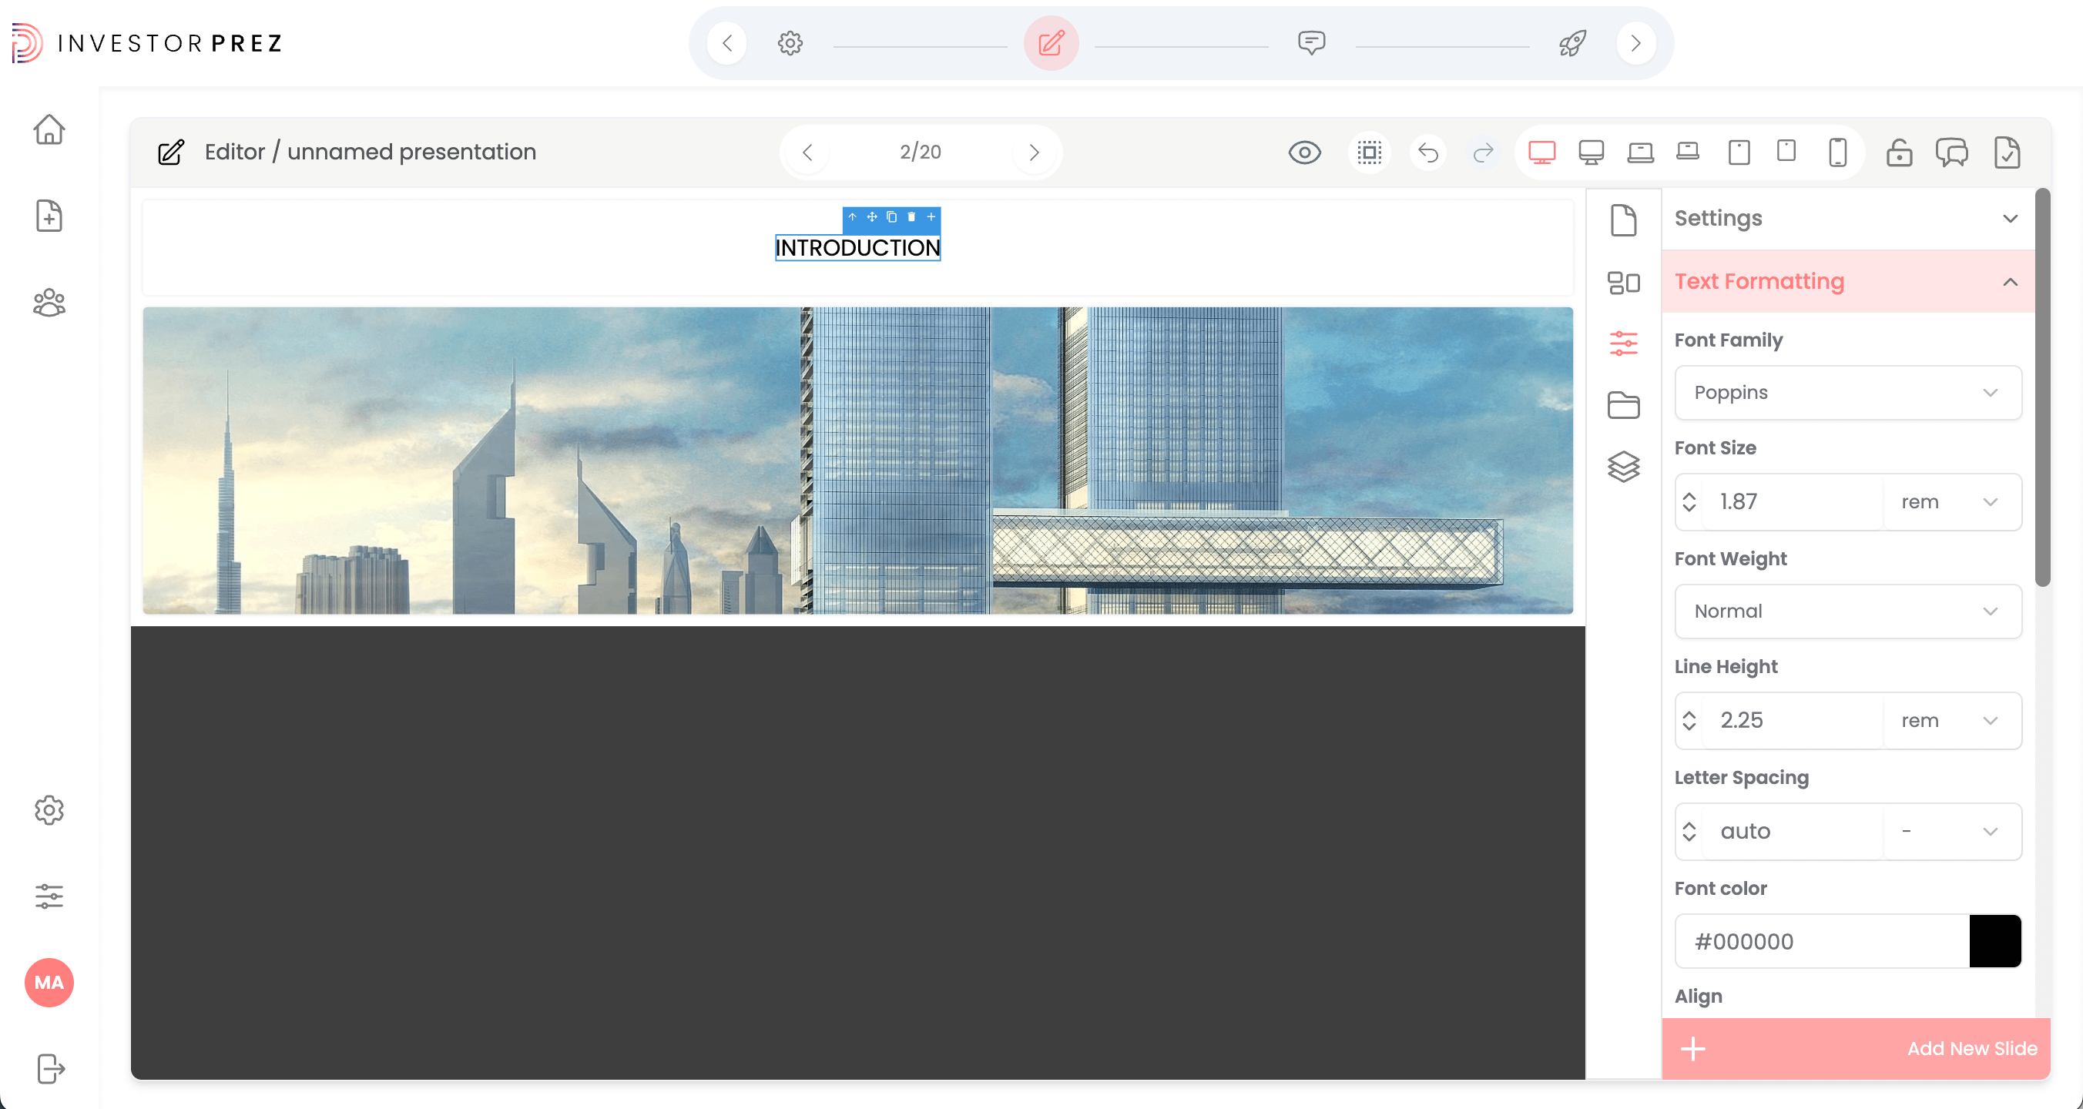Screen dimensions: 2083x1109
Task: Select small laptop device view
Action: [1688, 151]
